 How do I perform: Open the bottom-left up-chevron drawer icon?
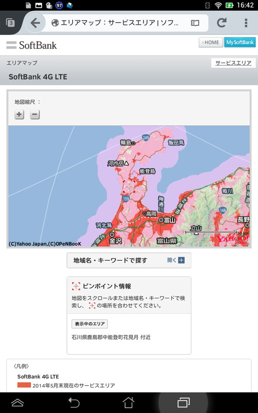tap(18, 403)
